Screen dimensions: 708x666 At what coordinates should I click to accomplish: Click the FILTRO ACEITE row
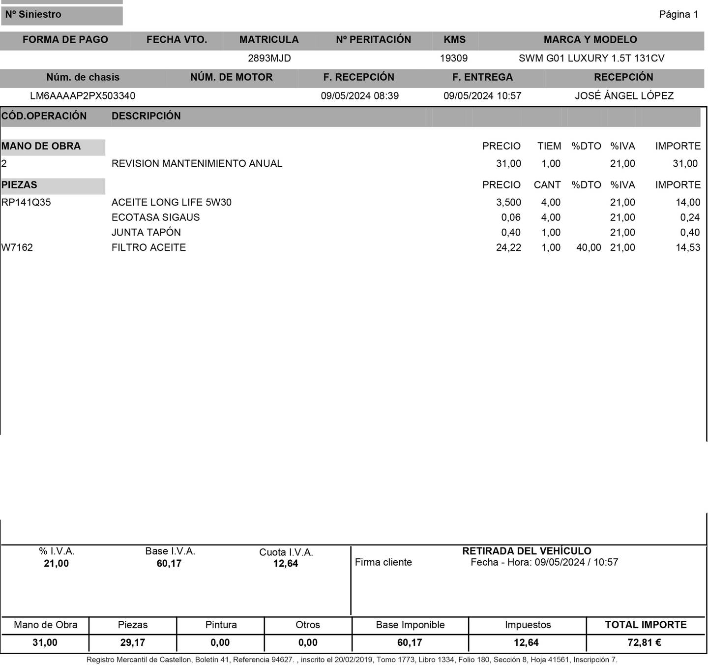click(x=148, y=247)
